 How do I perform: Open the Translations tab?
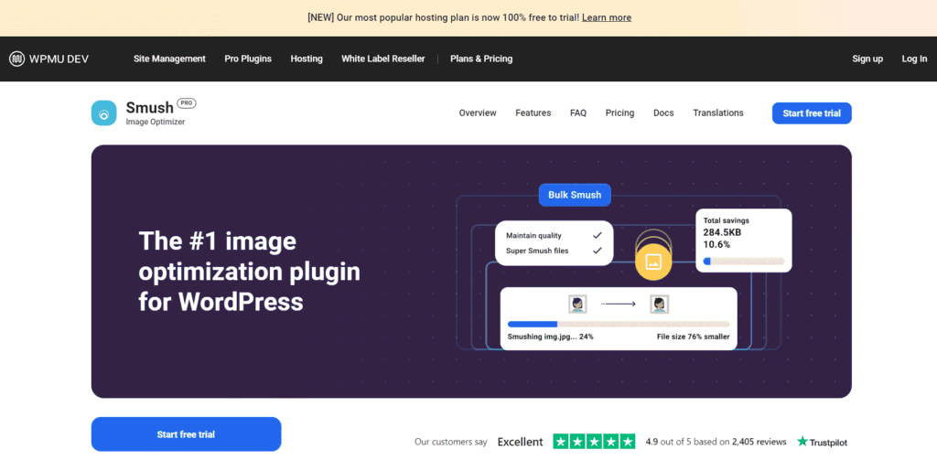click(x=718, y=112)
